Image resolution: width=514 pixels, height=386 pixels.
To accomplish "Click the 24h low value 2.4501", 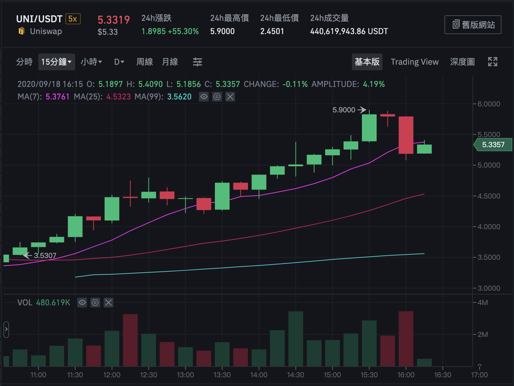I will (272, 31).
